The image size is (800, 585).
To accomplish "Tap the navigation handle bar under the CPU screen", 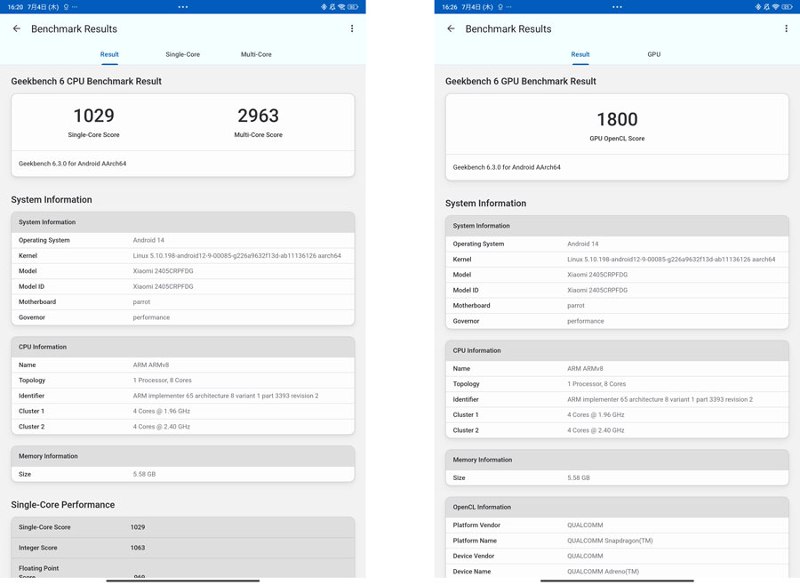I will click(x=182, y=581).
